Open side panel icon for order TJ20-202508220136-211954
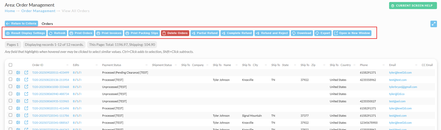 pyautogui.click(x=18, y=80)
